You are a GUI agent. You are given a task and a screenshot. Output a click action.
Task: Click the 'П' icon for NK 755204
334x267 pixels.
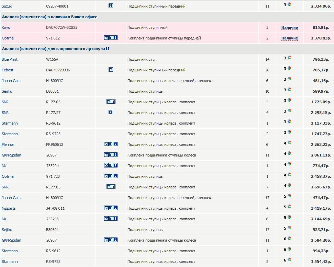pyautogui.click(x=111, y=165)
